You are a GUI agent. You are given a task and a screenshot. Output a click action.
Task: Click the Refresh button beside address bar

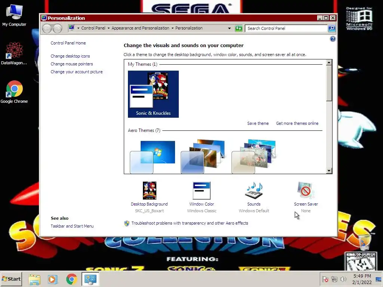(238, 28)
